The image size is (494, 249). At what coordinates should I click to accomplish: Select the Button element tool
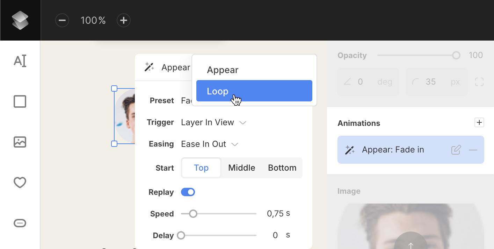[20, 223]
